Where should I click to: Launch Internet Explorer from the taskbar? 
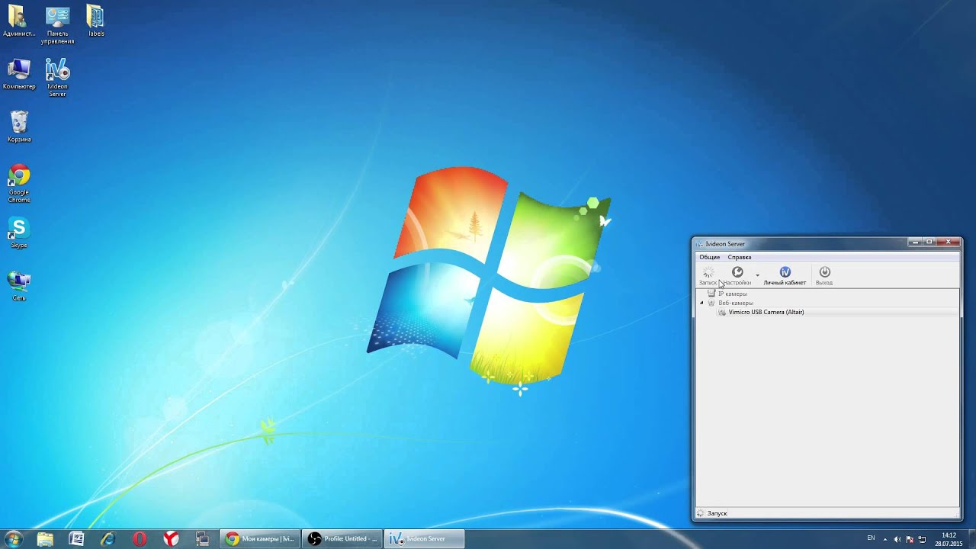(108, 538)
